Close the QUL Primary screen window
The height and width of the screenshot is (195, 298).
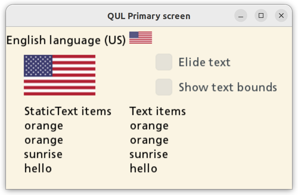281,16
